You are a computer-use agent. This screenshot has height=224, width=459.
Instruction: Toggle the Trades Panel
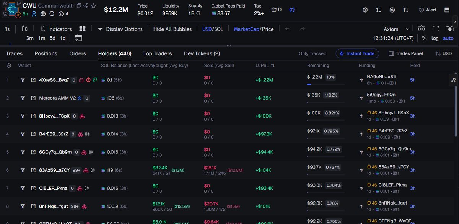(406, 54)
